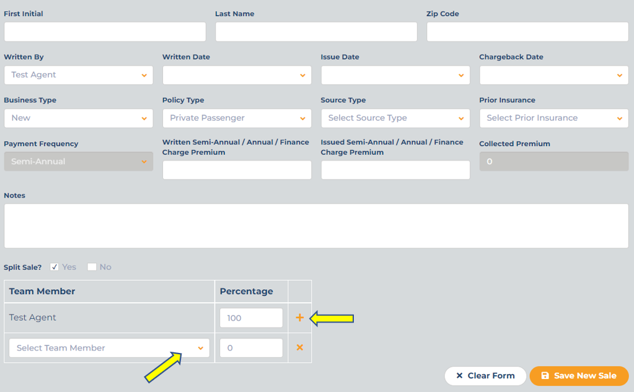The width and height of the screenshot is (634, 392).
Task: Edit Test Agent's percentage field showing 100
Action: (251, 318)
